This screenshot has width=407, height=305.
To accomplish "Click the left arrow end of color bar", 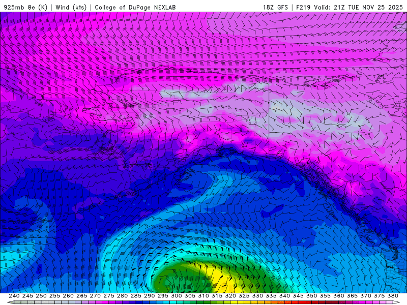I will tap(10, 302).
